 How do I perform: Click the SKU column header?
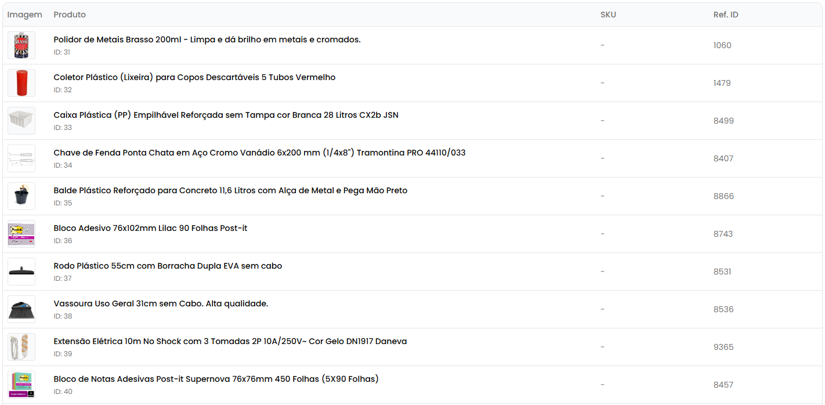click(608, 15)
